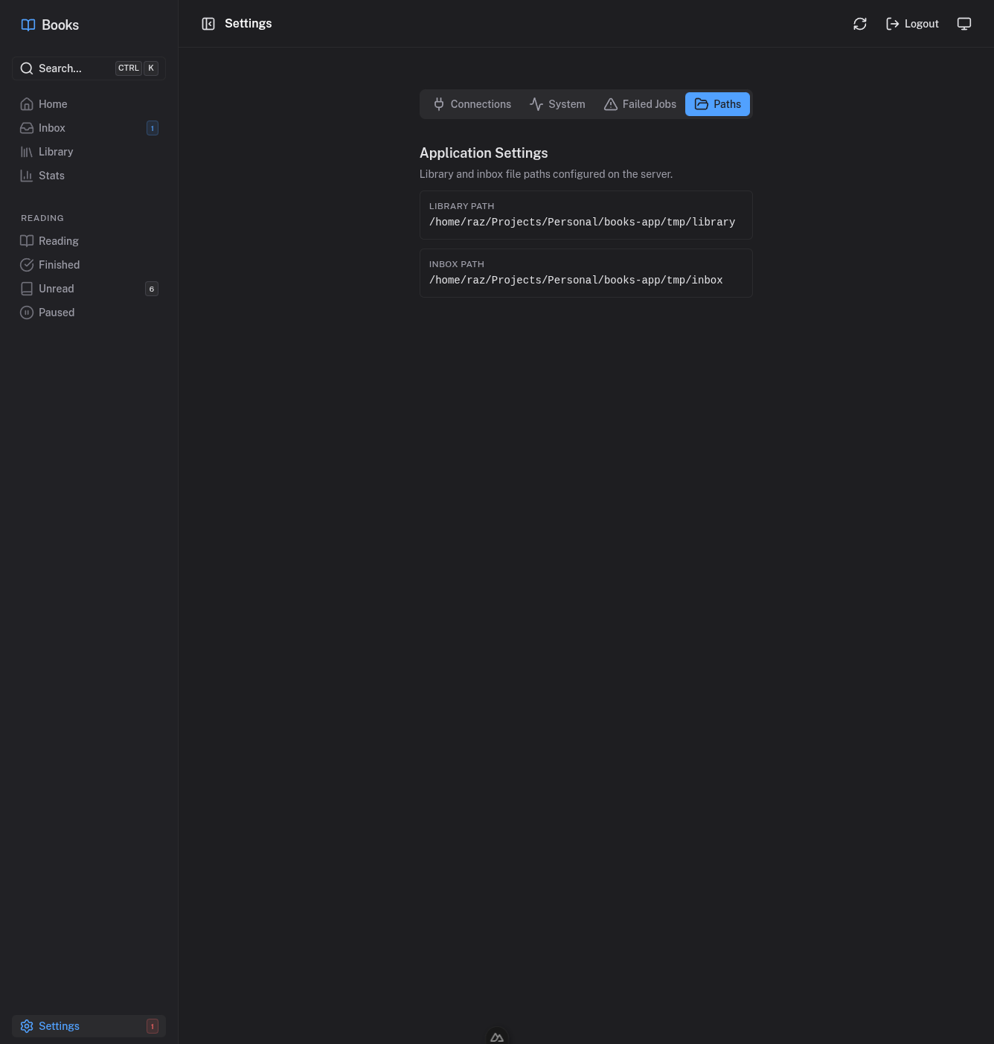
Task: Click the Paused pause-circle icon
Action: pyautogui.click(x=27, y=313)
